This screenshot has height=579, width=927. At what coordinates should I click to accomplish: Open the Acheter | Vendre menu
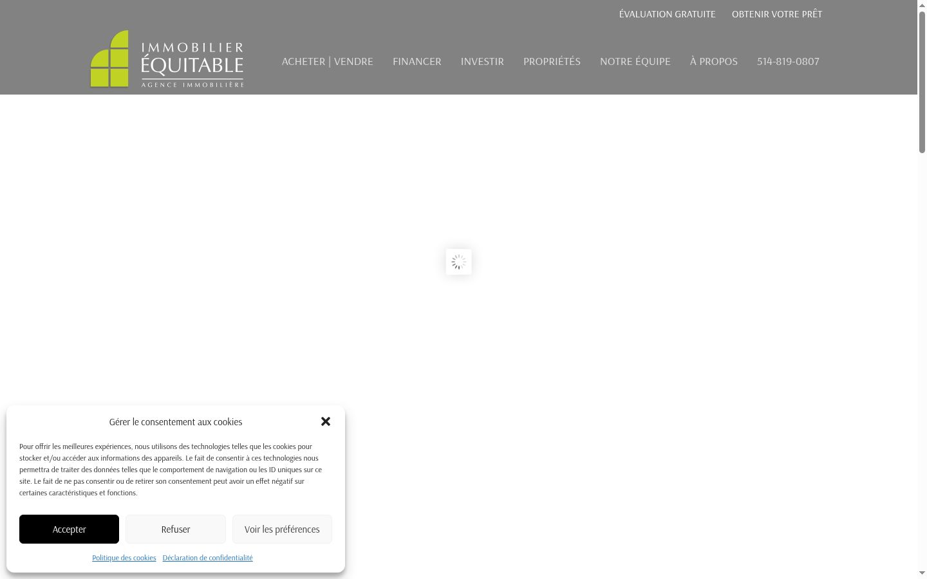coord(328,61)
